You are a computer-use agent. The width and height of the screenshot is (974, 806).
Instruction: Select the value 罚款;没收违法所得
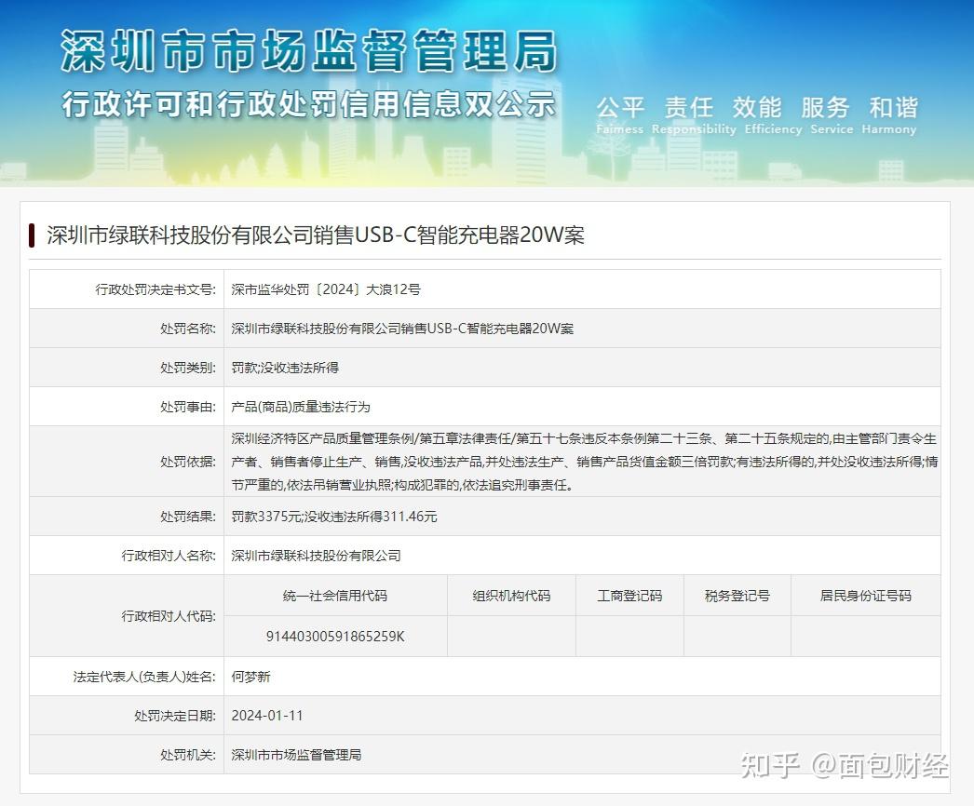[x=285, y=368]
